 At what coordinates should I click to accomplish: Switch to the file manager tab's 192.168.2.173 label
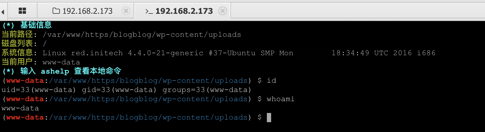(87, 11)
